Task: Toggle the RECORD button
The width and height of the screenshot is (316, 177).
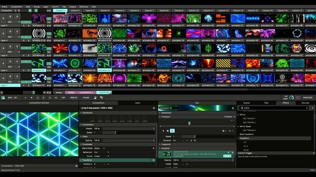Action: point(308,98)
